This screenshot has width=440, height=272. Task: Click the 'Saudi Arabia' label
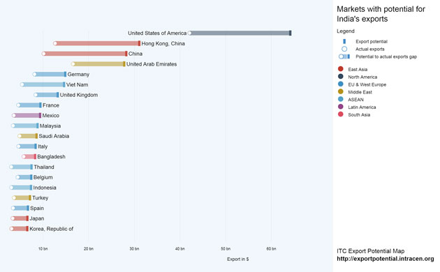coord(54,136)
